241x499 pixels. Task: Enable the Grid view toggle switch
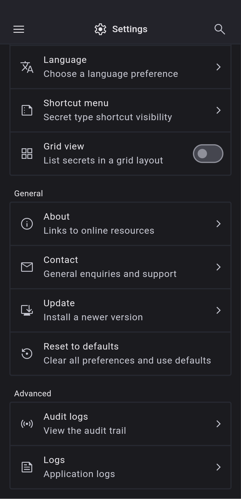tap(208, 154)
